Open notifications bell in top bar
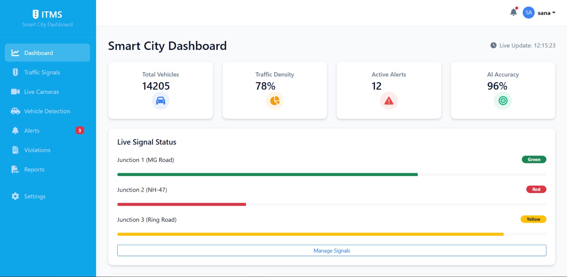The width and height of the screenshot is (567, 277). coord(513,12)
